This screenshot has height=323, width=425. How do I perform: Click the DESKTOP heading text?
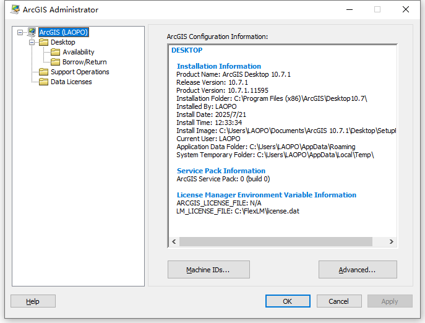click(x=187, y=50)
